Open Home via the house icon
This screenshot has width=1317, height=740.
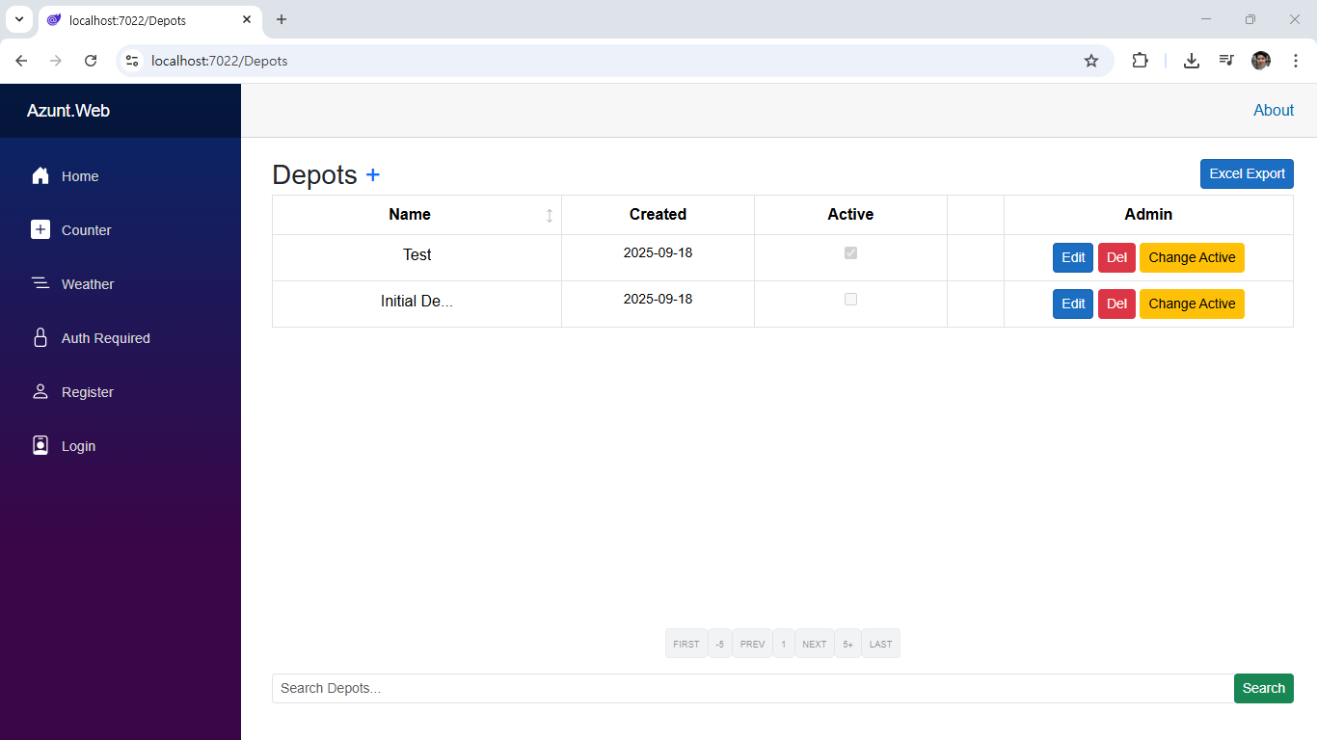pyautogui.click(x=40, y=176)
